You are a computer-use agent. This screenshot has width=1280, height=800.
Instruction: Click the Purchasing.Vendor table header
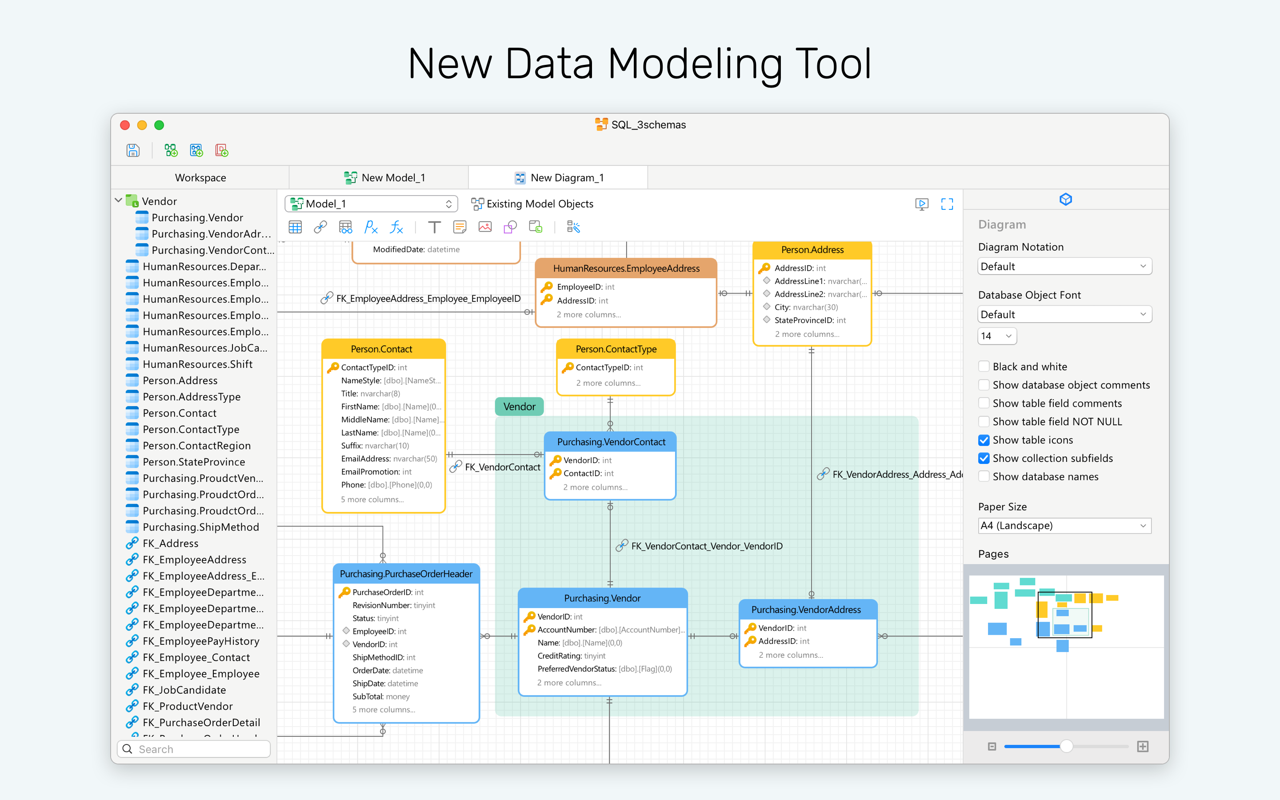[x=603, y=598]
